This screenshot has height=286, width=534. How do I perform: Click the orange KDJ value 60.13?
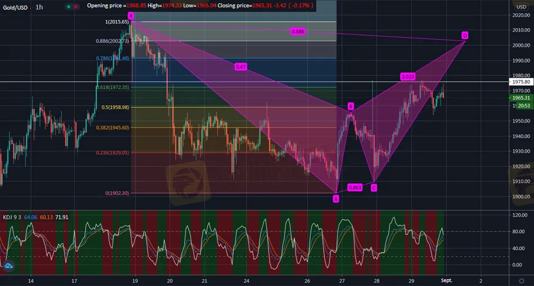(x=46, y=217)
